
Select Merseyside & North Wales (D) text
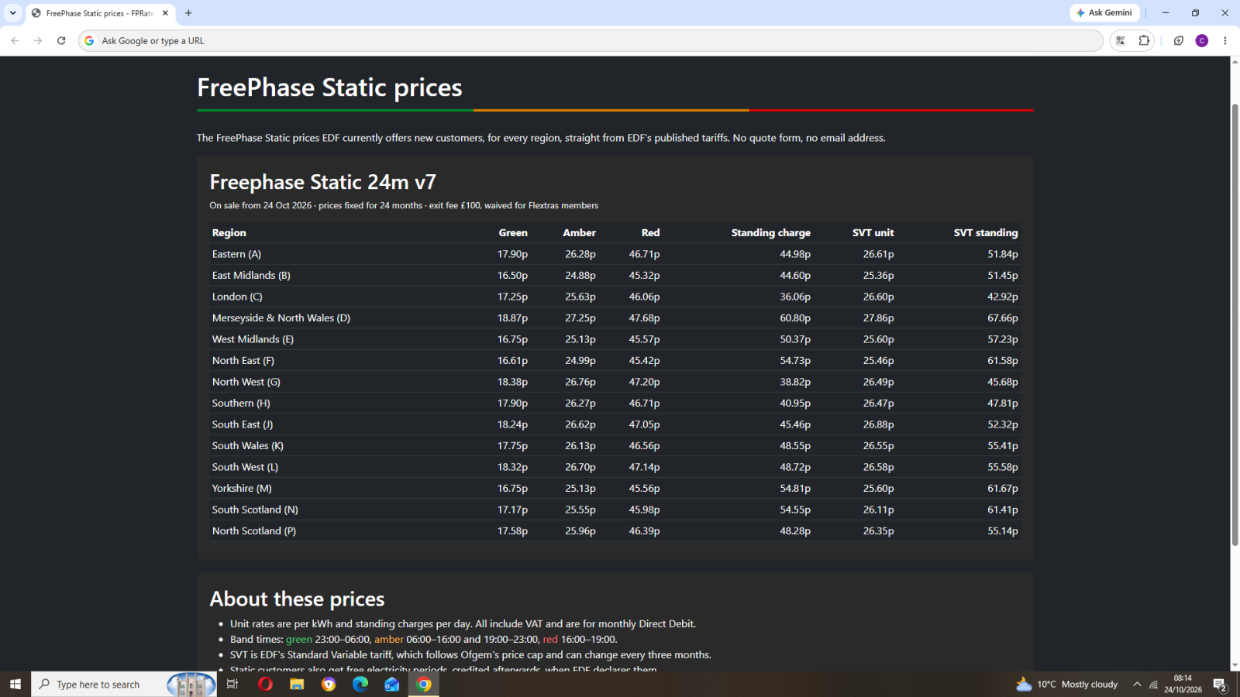click(x=281, y=318)
